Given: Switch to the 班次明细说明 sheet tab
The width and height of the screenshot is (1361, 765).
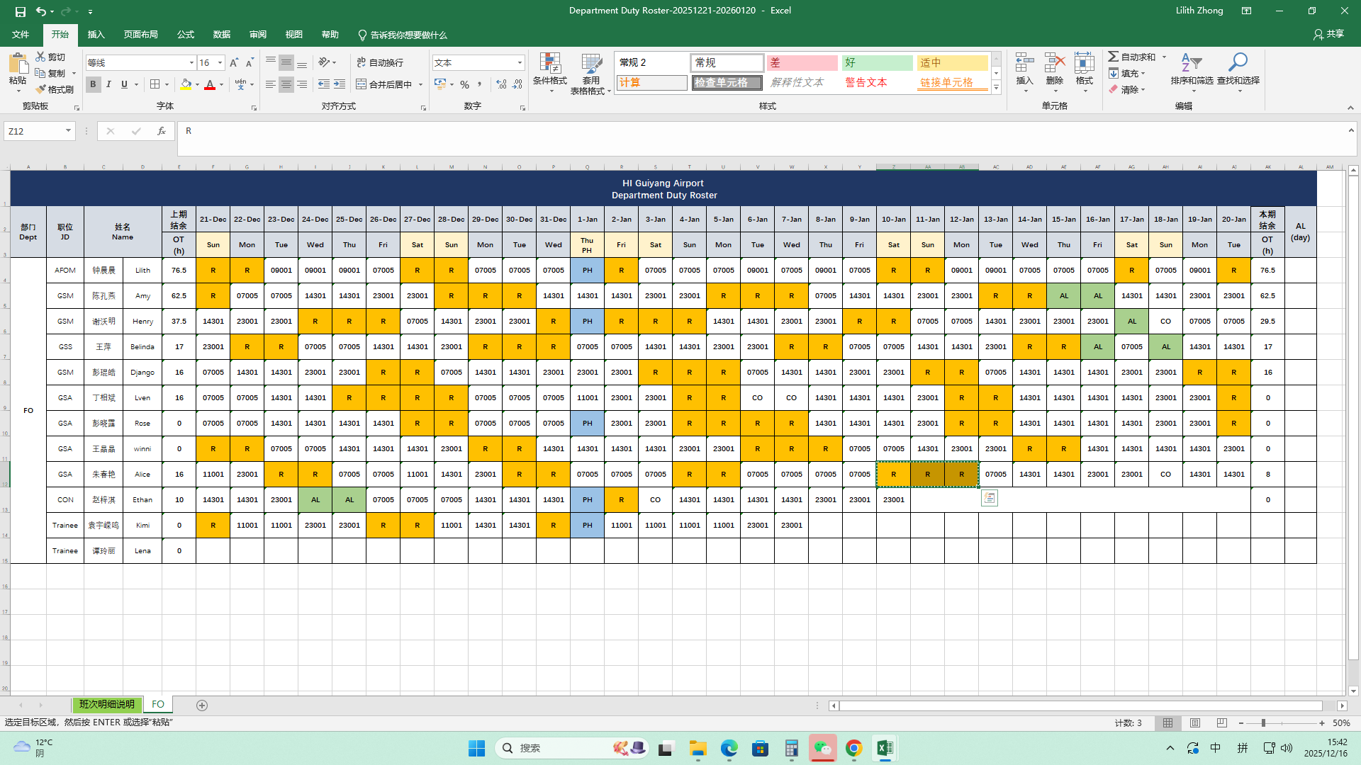Looking at the screenshot, I should coord(107,705).
